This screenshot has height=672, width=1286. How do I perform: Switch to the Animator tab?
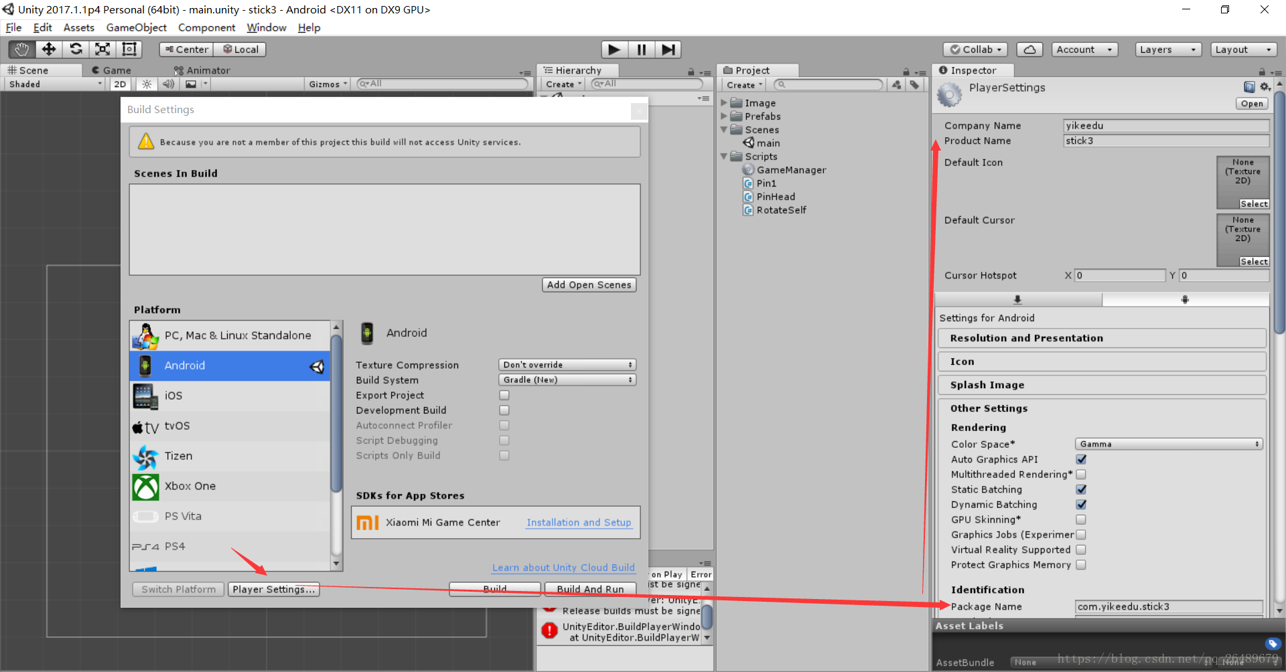[202, 70]
